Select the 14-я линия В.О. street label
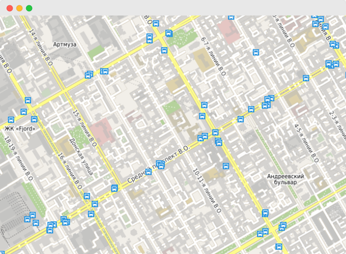The height and width of the screenshot is (254, 346). click(x=41, y=47)
